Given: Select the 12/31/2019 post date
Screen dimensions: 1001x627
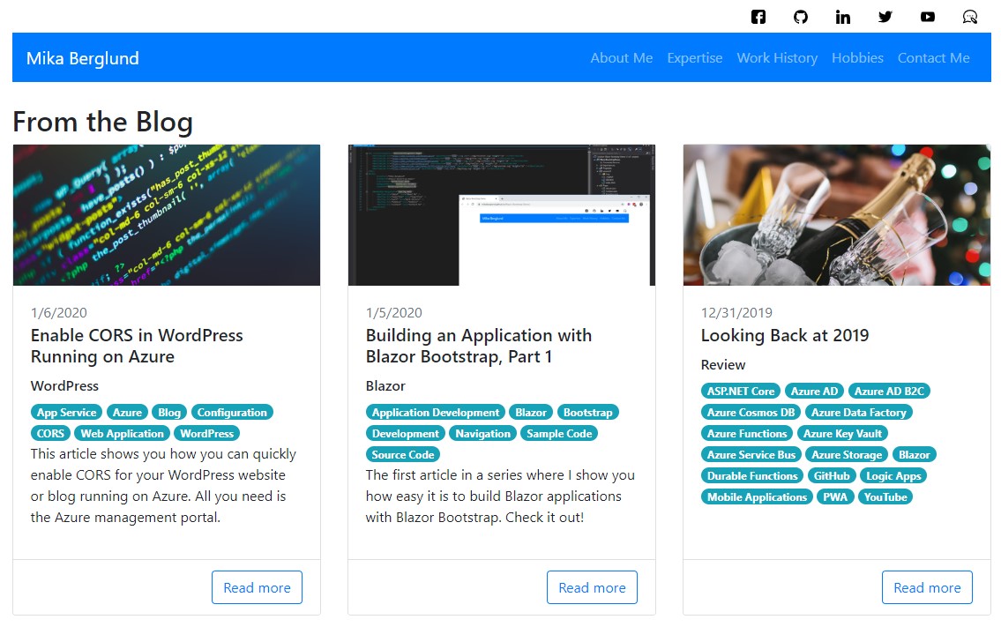Looking at the screenshot, I should tap(736, 313).
